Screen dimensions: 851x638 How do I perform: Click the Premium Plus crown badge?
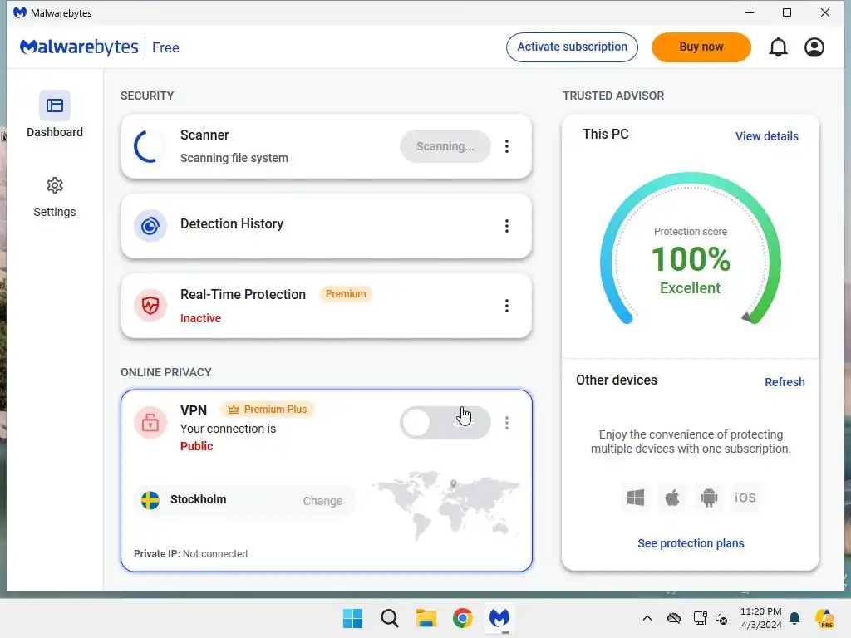pos(267,409)
